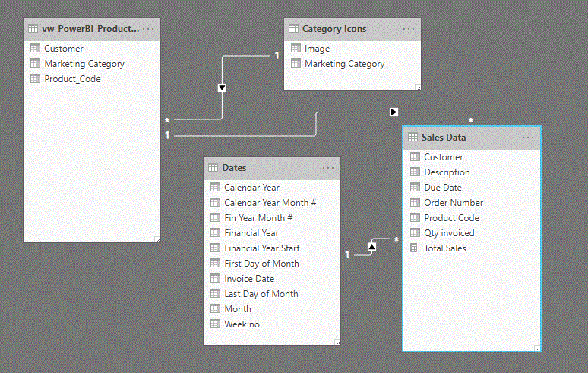Select Customer field in vw_PowerBI_Product table
This screenshot has height=373, width=588.
coord(92,49)
